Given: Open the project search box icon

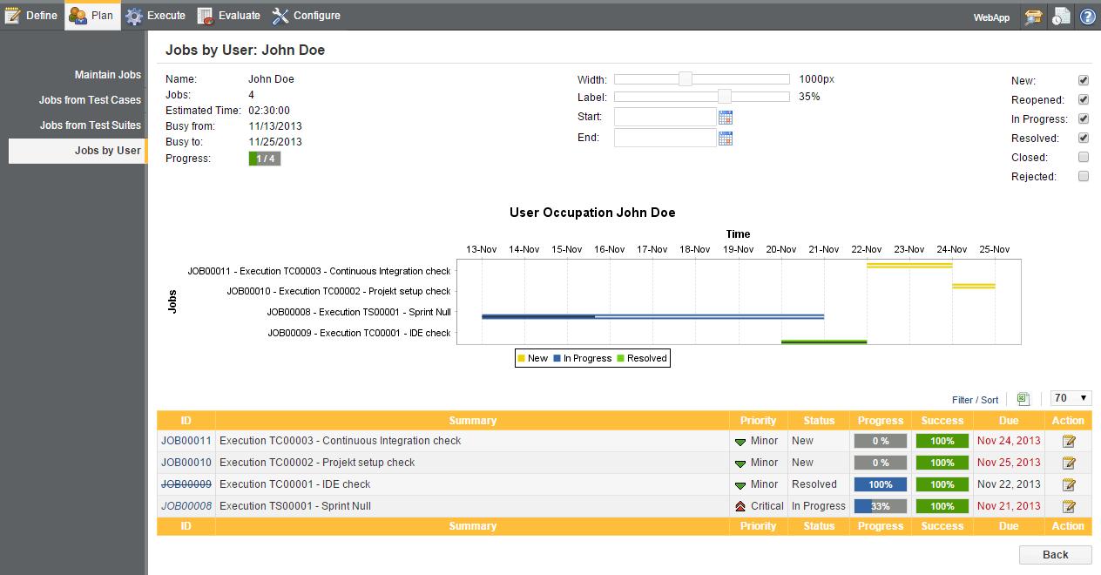Looking at the screenshot, I should [x=1034, y=17].
